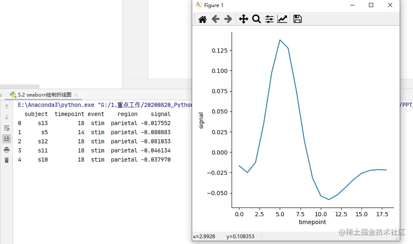Go back to previous plot view
The height and width of the screenshot is (244, 413).
tap(215, 19)
